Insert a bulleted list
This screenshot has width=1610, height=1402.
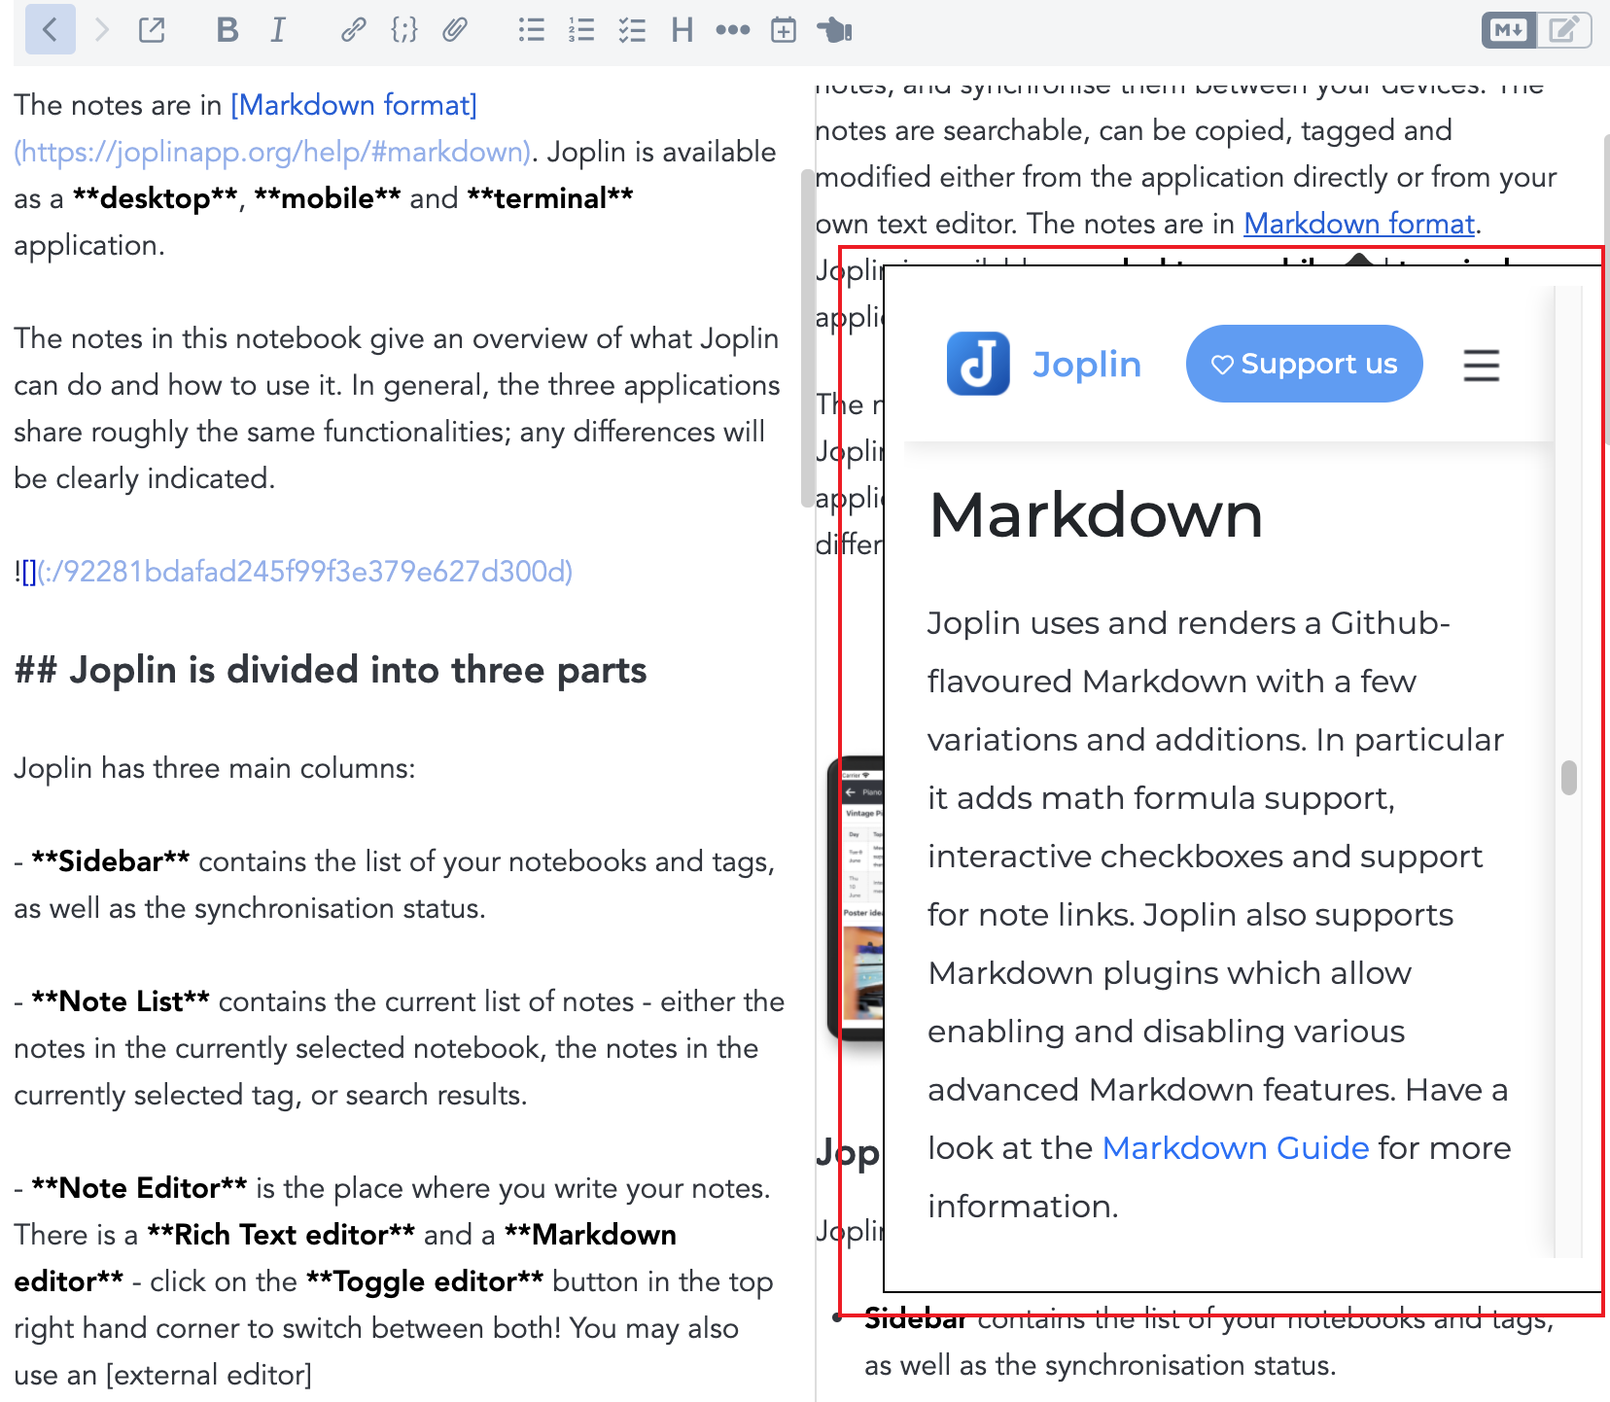531,30
